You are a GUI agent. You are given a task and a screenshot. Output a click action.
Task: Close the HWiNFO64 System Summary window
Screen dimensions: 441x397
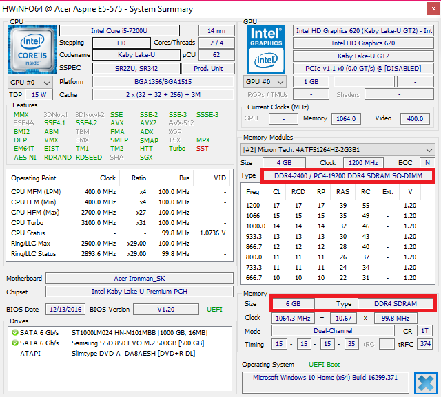(433, 9)
